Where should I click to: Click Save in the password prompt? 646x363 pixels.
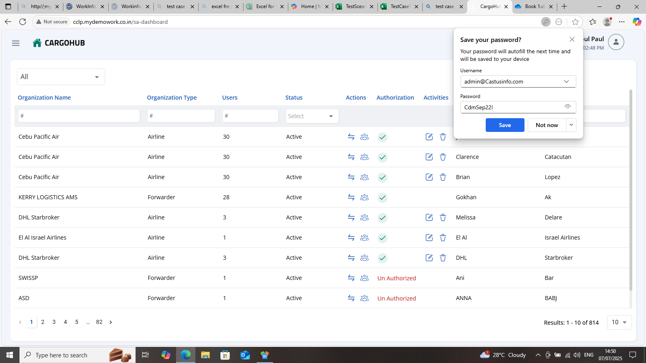pyautogui.click(x=505, y=125)
